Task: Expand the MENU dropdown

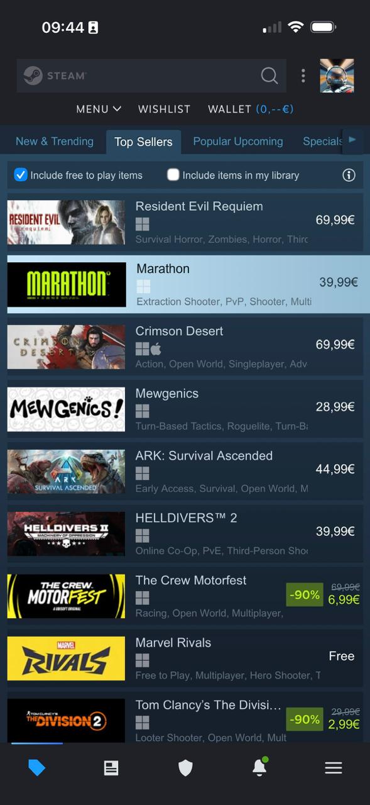Action: pos(99,109)
